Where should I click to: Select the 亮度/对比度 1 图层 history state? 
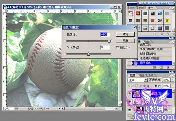155,49
